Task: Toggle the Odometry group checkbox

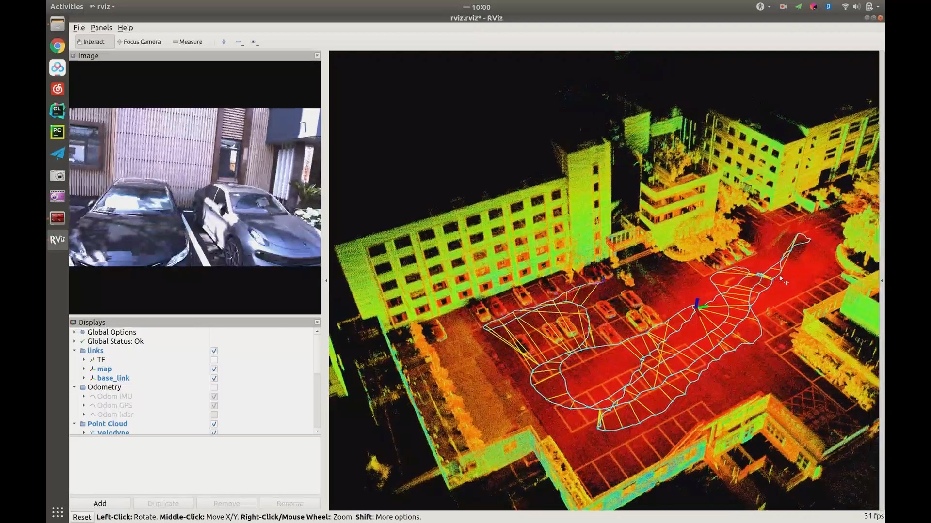Action: coord(214,387)
